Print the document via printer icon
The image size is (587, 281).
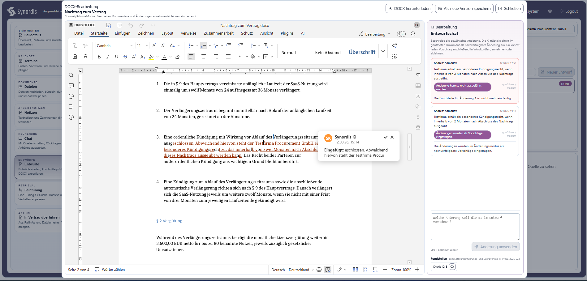pyautogui.click(x=119, y=25)
